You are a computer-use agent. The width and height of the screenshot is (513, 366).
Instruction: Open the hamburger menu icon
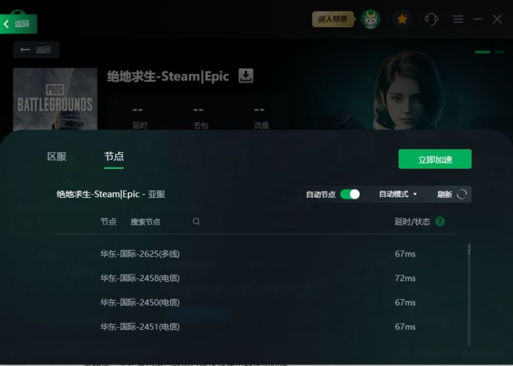[458, 19]
